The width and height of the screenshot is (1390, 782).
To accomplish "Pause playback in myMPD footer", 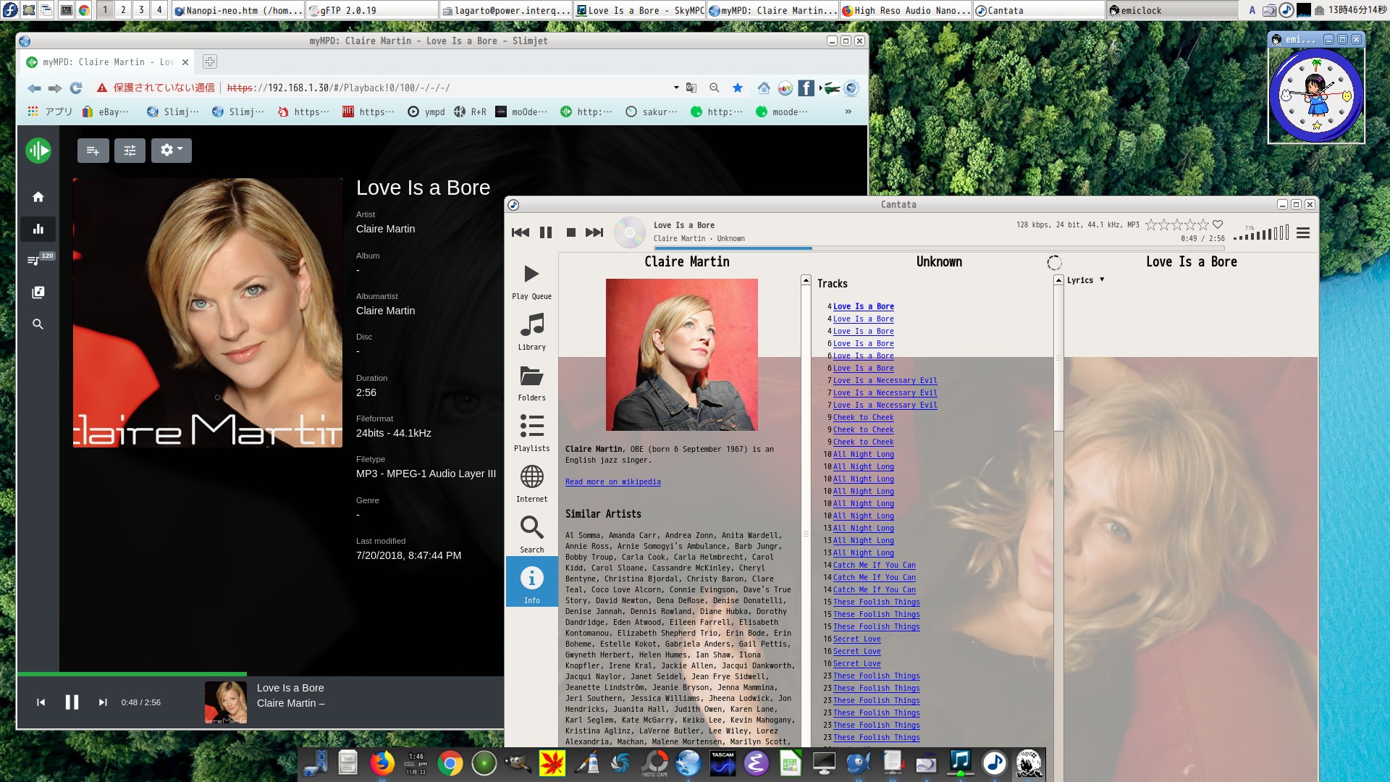I will coord(72,702).
